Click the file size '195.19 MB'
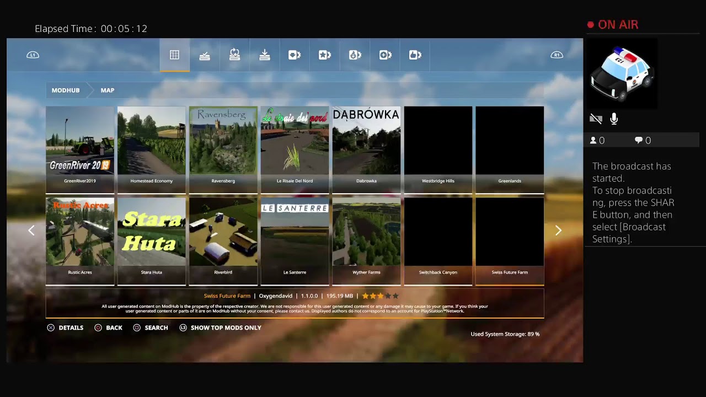This screenshot has width=706, height=397. pyautogui.click(x=340, y=296)
